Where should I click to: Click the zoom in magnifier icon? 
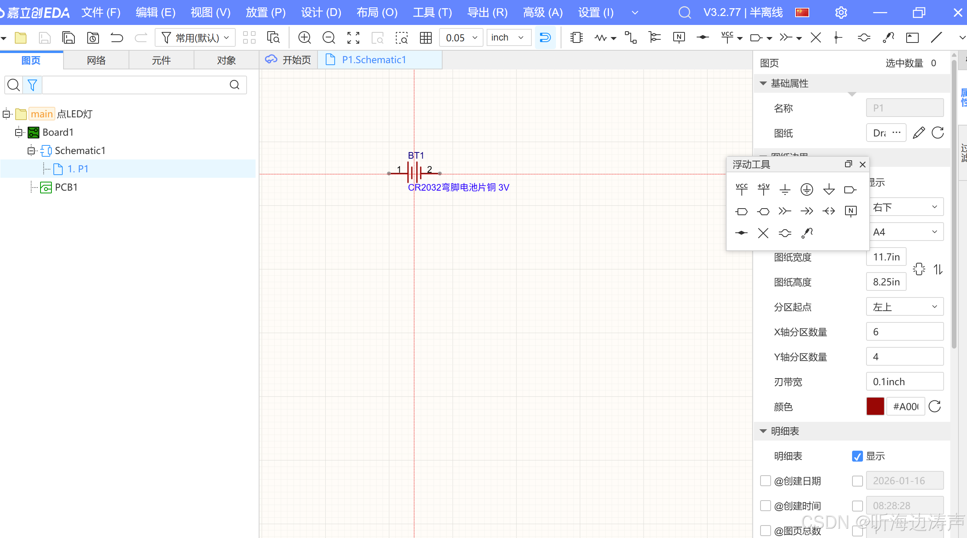click(304, 38)
